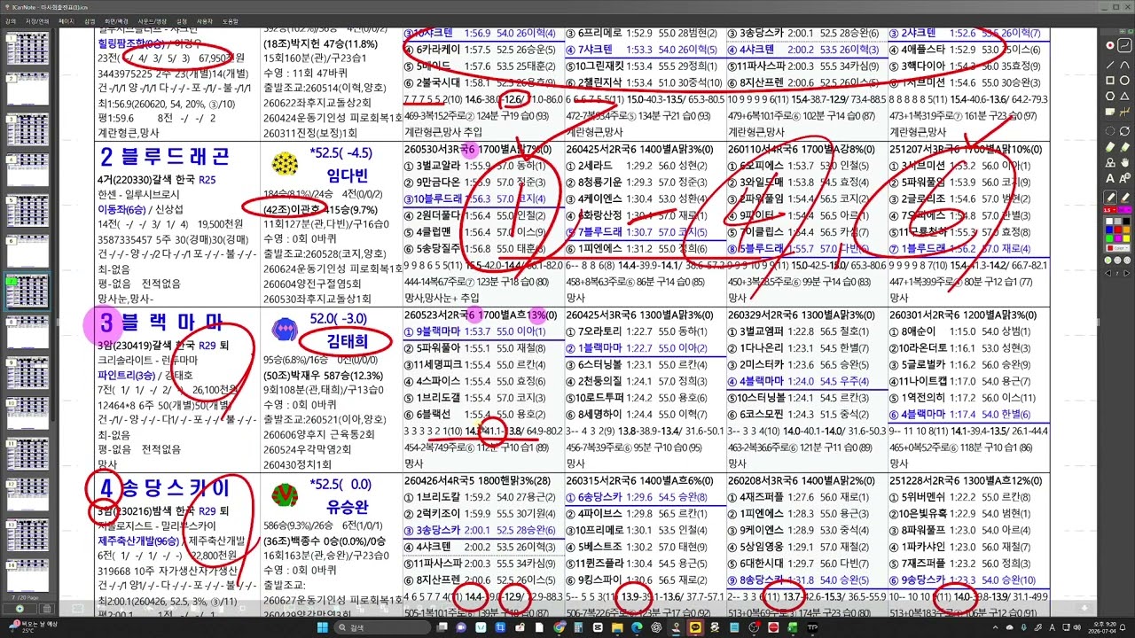Pick the blue color swatch

coord(1109,230)
